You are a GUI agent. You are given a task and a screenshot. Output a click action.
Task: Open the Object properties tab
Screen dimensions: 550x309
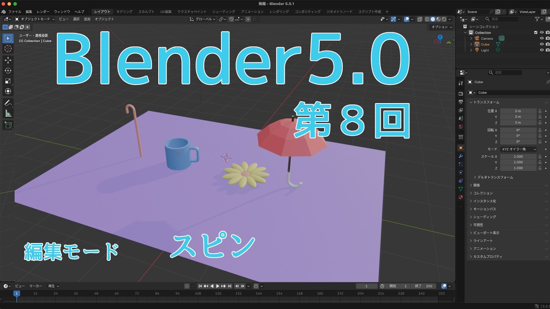click(461, 148)
